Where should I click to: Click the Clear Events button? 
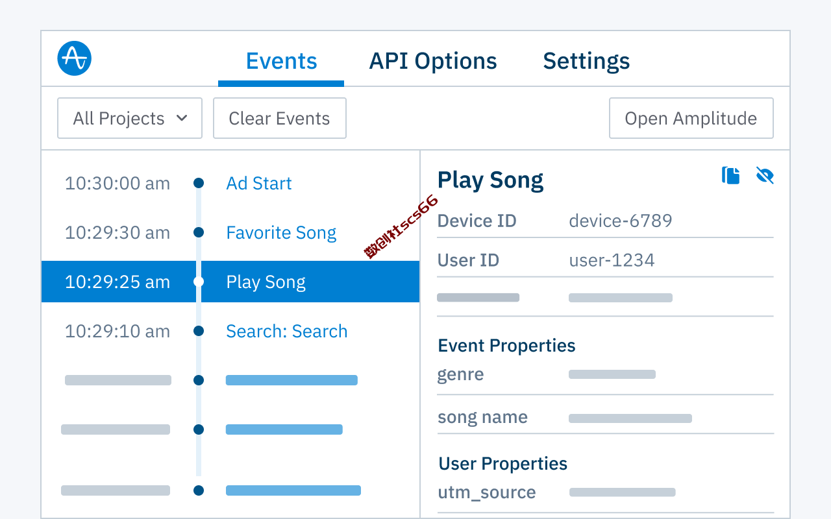[x=279, y=118]
